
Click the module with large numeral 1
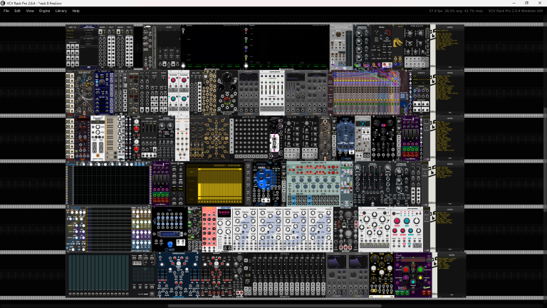coord(245,230)
